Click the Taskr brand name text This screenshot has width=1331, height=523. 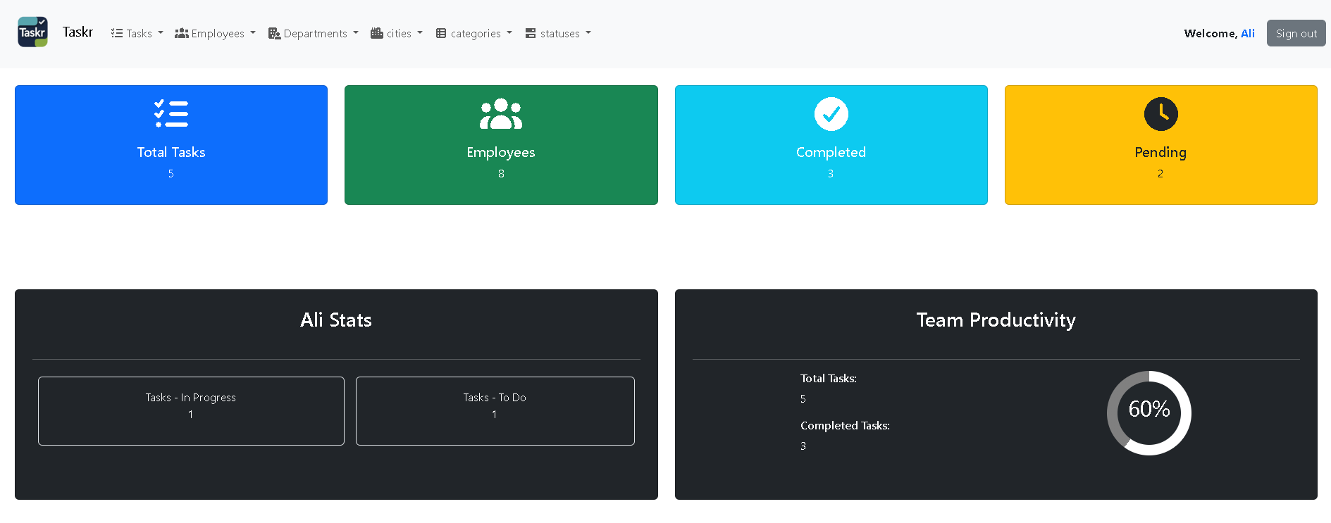(x=78, y=32)
